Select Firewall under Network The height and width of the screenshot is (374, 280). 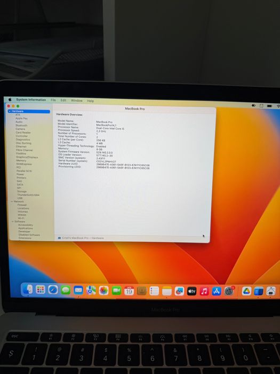coord(22,205)
